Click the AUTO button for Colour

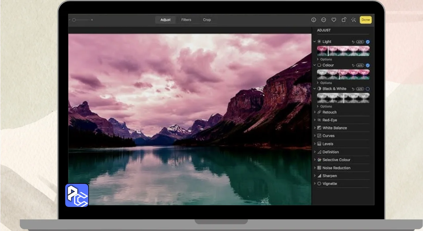[360, 65]
